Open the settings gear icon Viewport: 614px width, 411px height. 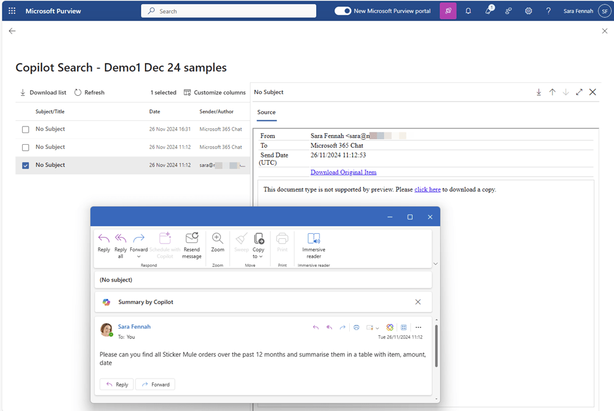(x=528, y=11)
